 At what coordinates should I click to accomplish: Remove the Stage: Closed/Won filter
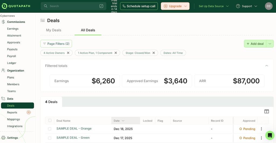pos(154,53)
